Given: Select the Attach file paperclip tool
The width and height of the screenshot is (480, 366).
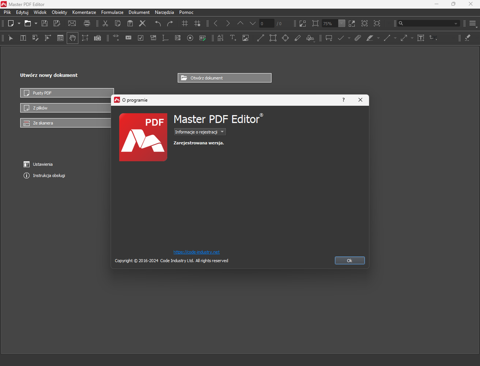Looking at the screenshot, I should tap(357, 38).
